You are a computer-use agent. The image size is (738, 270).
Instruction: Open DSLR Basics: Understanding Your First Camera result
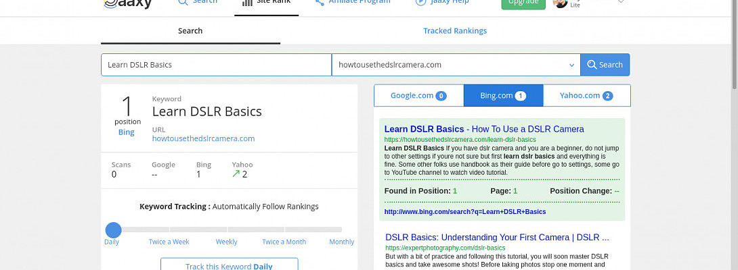(x=497, y=238)
